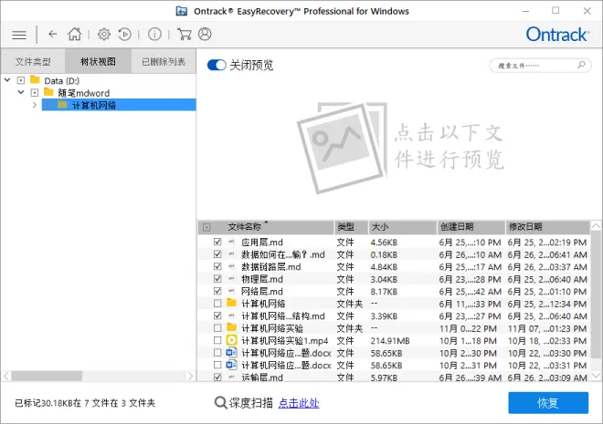Open the home icon in toolbar
603x424 pixels.
click(75, 34)
